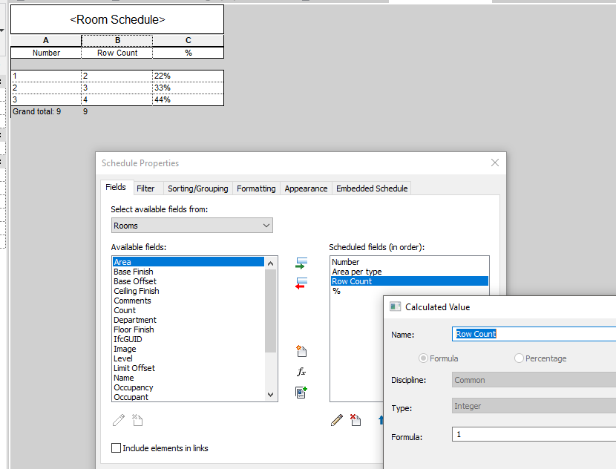Select Image in Available fields

click(189, 349)
